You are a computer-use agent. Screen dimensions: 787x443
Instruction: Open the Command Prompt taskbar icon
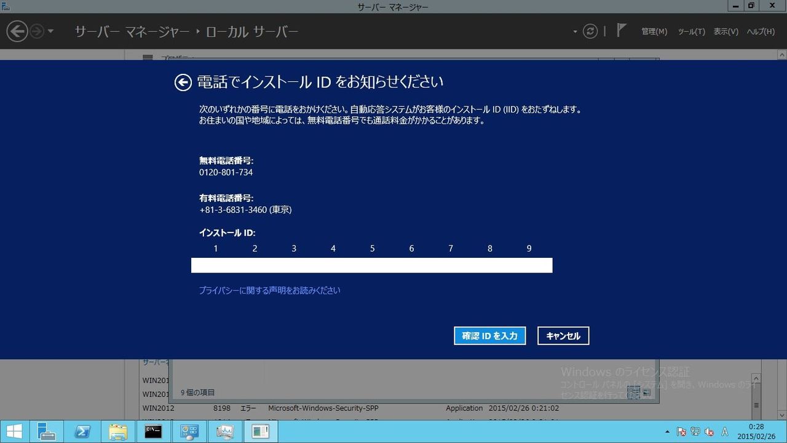coord(154,431)
